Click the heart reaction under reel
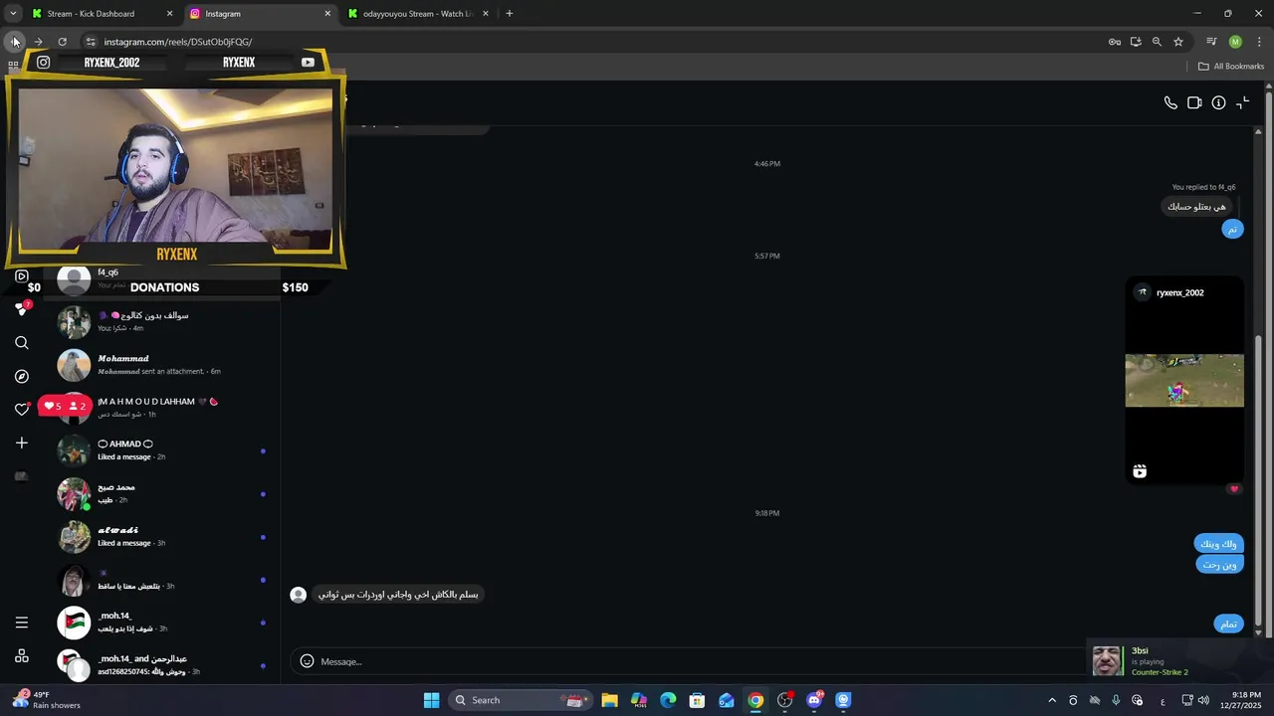 (1234, 489)
